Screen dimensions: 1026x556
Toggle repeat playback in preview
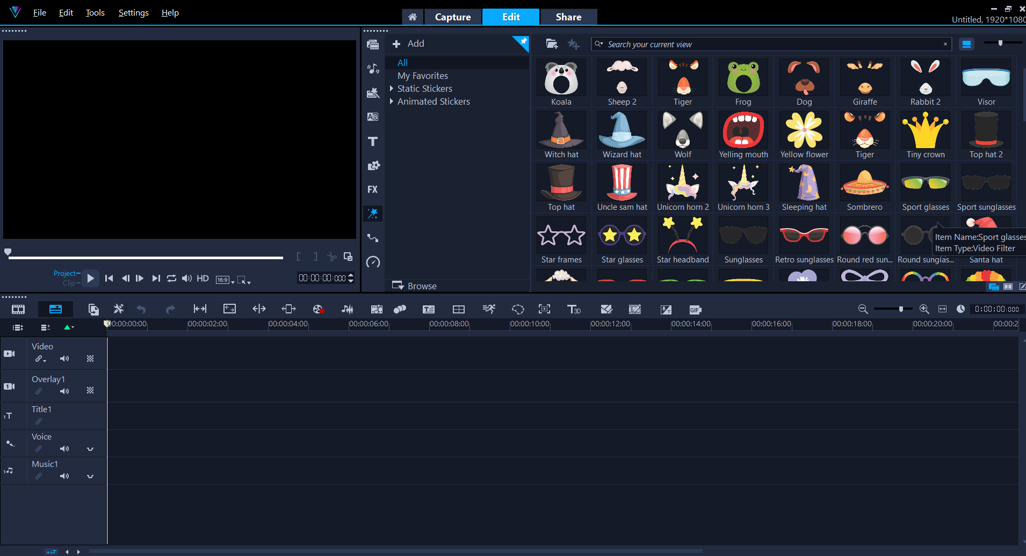171,278
